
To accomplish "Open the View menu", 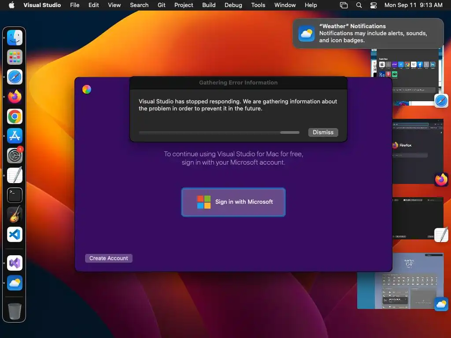I will (114, 5).
